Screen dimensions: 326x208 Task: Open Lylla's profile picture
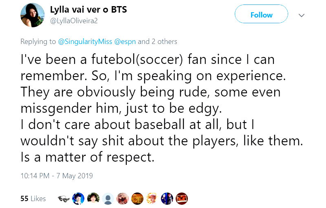coord(32,15)
